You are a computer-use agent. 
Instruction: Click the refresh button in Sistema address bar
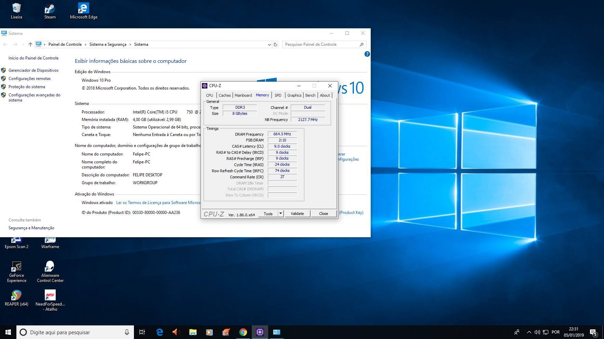coord(275,44)
